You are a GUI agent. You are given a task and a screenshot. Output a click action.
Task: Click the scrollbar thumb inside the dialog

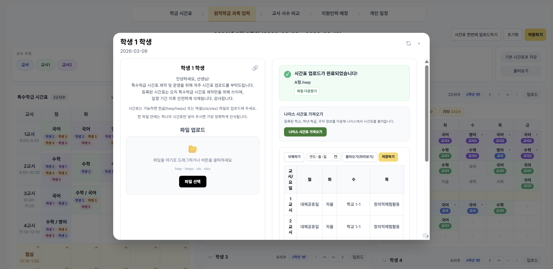pos(427,110)
